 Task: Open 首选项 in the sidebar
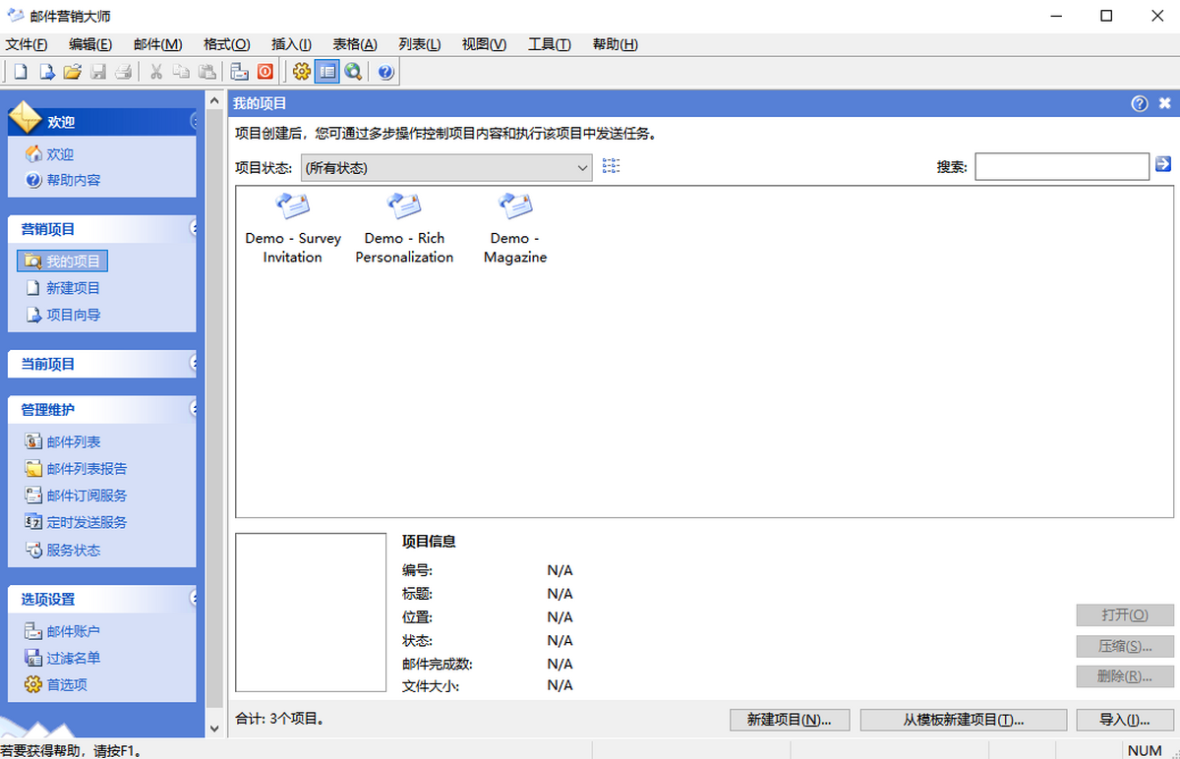(56, 684)
